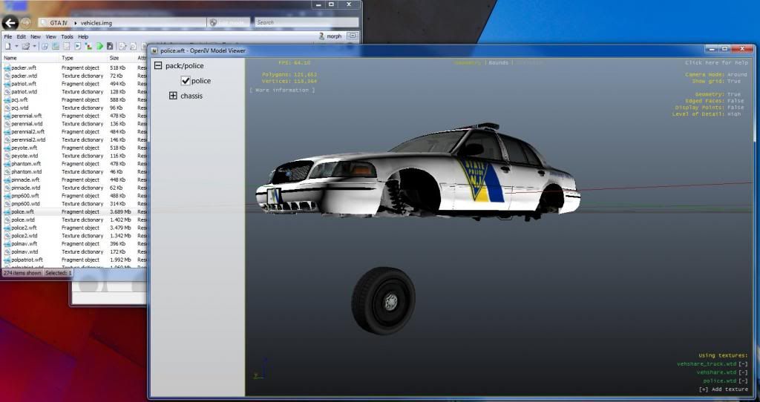Click the Add texture button
This screenshot has width=760, height=402.
pos(723,389)
